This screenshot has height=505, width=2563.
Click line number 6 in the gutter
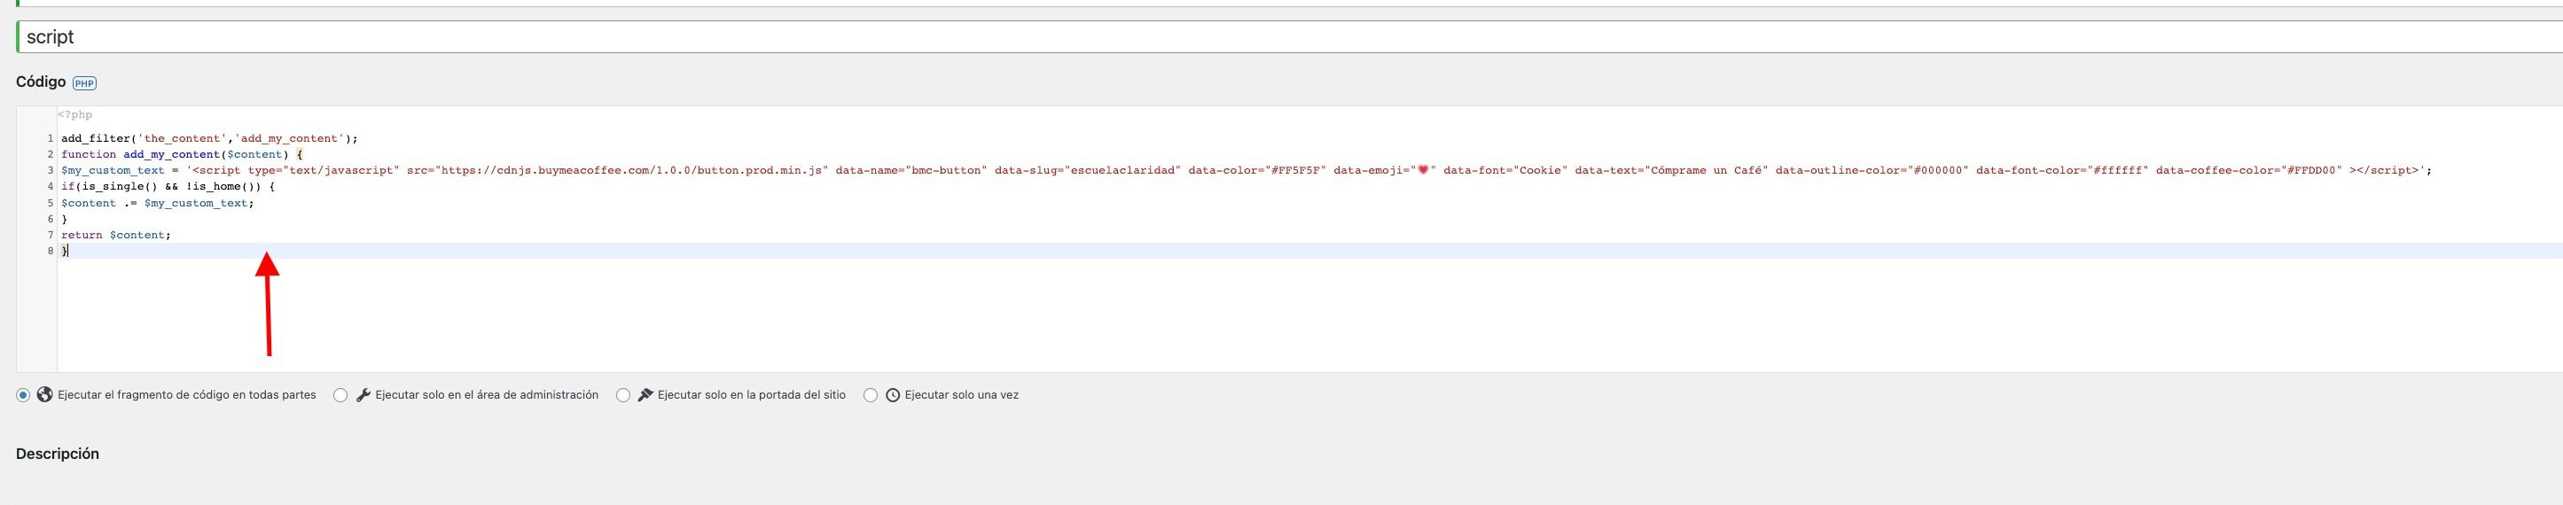[51, 219]
